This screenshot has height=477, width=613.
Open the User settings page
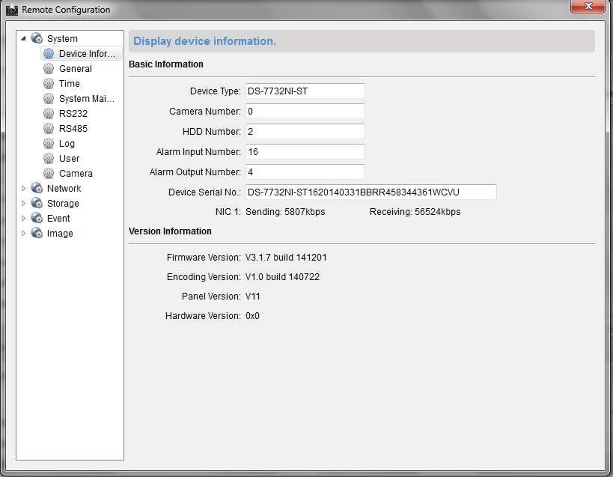[69, 159]
